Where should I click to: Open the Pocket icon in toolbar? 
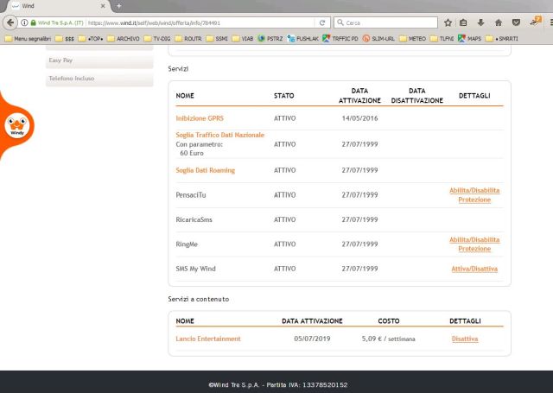point(516,22)
